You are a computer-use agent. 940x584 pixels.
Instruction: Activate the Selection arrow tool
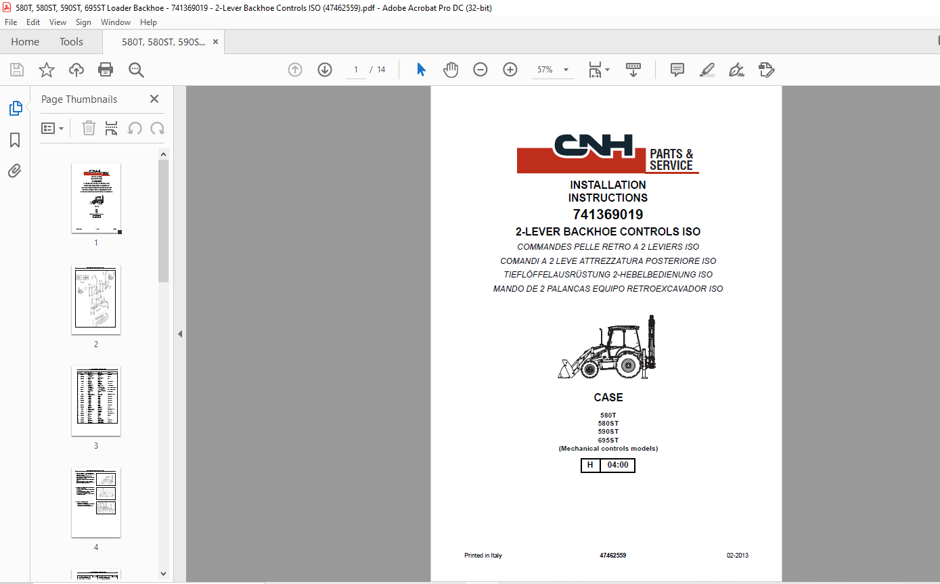pos(421,70)
